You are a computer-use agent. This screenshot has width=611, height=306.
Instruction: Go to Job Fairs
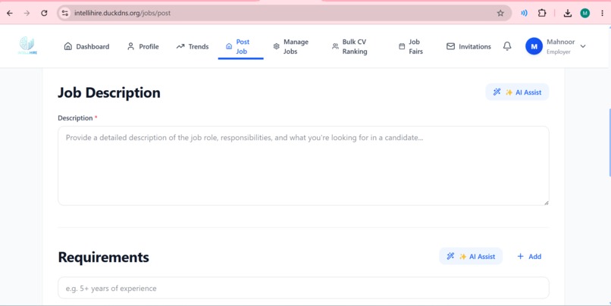pyautogui.click(x=411, y=47)
